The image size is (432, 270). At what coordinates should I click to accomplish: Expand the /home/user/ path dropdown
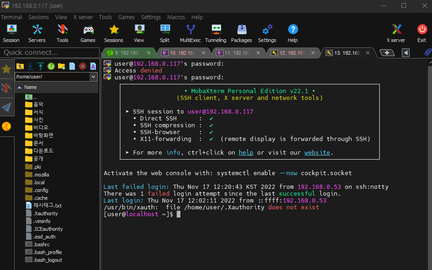pos(94,77)
